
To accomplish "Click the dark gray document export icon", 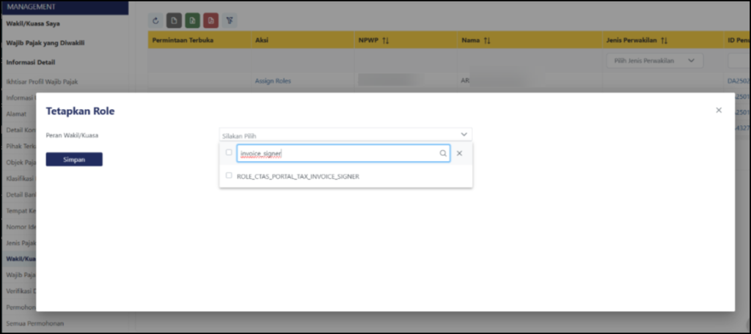I will coord(174,22).
